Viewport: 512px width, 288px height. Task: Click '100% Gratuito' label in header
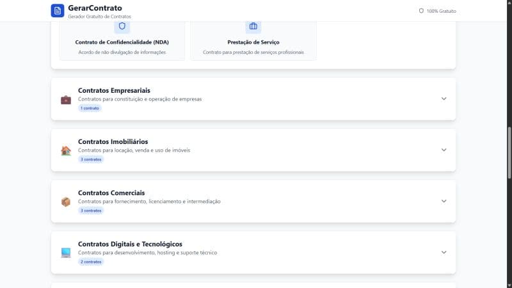click(x=441, y=11)
